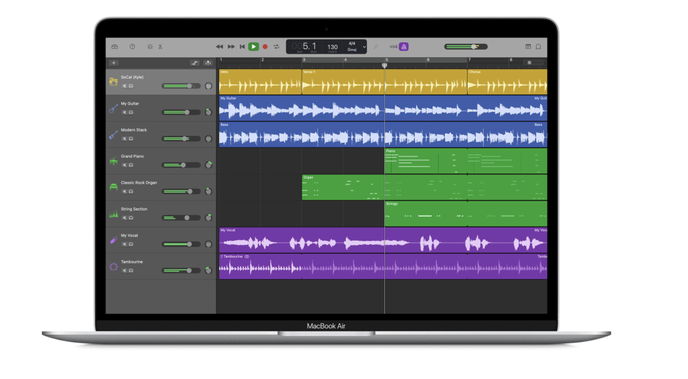Select the Piano MIDI region
The width and height of the screenshot is (688, 379).
[425, 161]
